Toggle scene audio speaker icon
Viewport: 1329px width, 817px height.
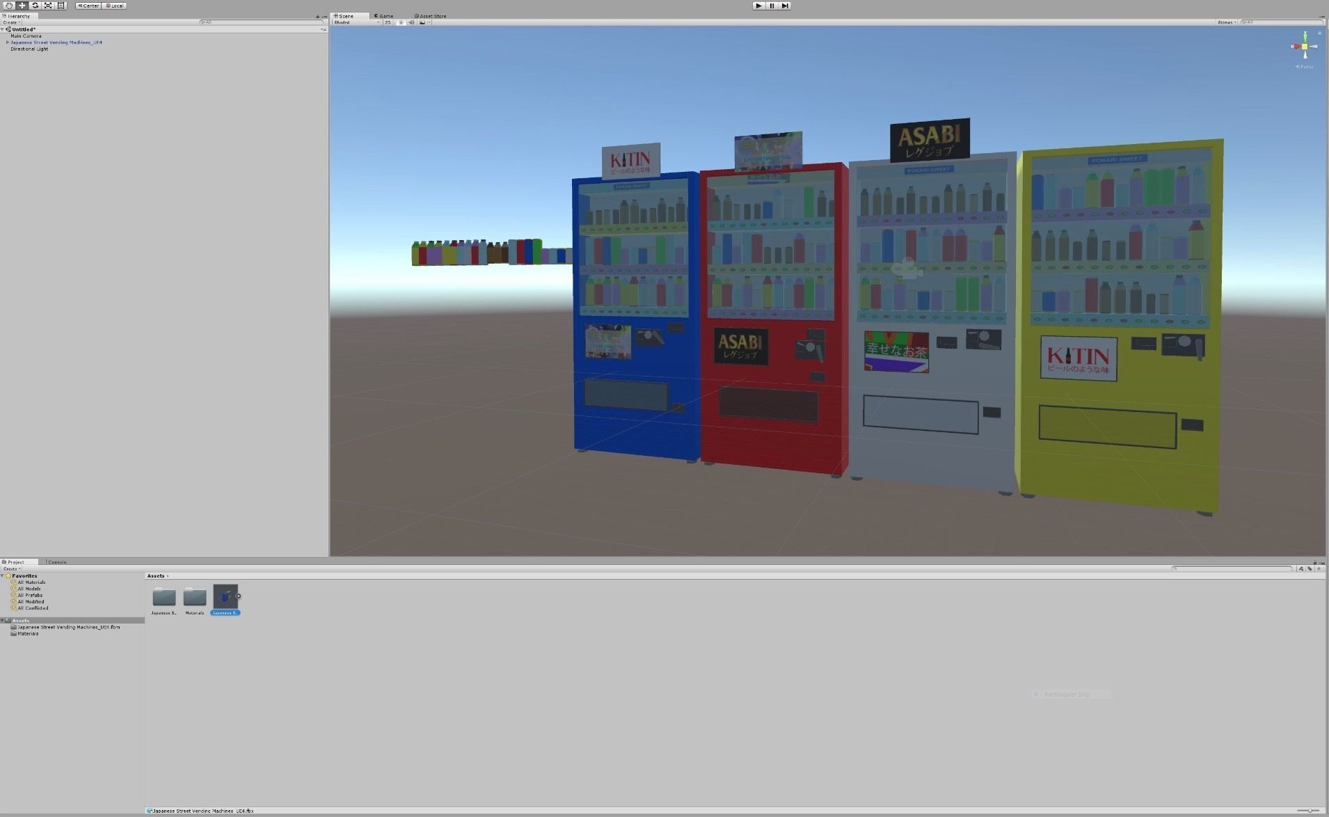[x=411, y=22]
